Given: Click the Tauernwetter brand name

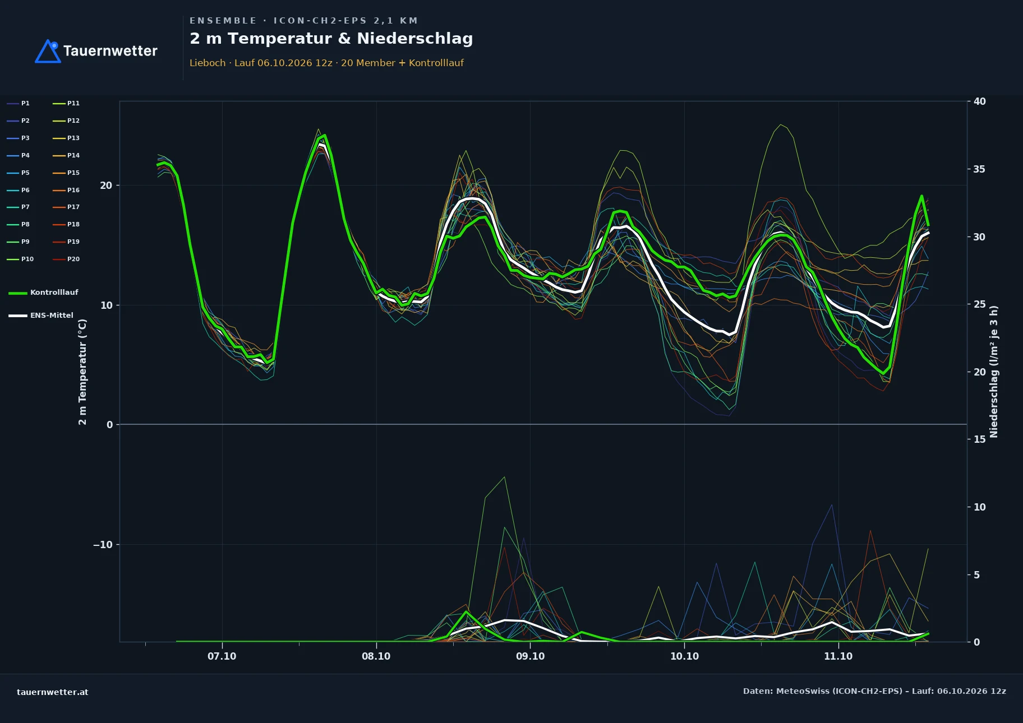Looking at the screenshot, I should pyautogui.click(x=110, y=51).
